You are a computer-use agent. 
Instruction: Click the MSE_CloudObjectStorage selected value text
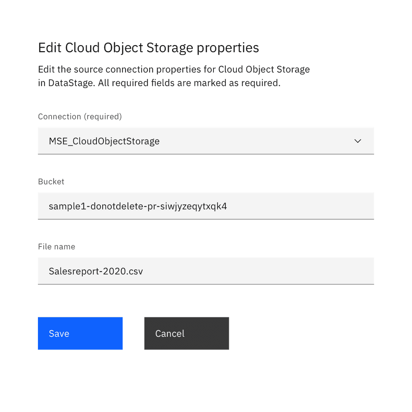(x=104, y=141)
